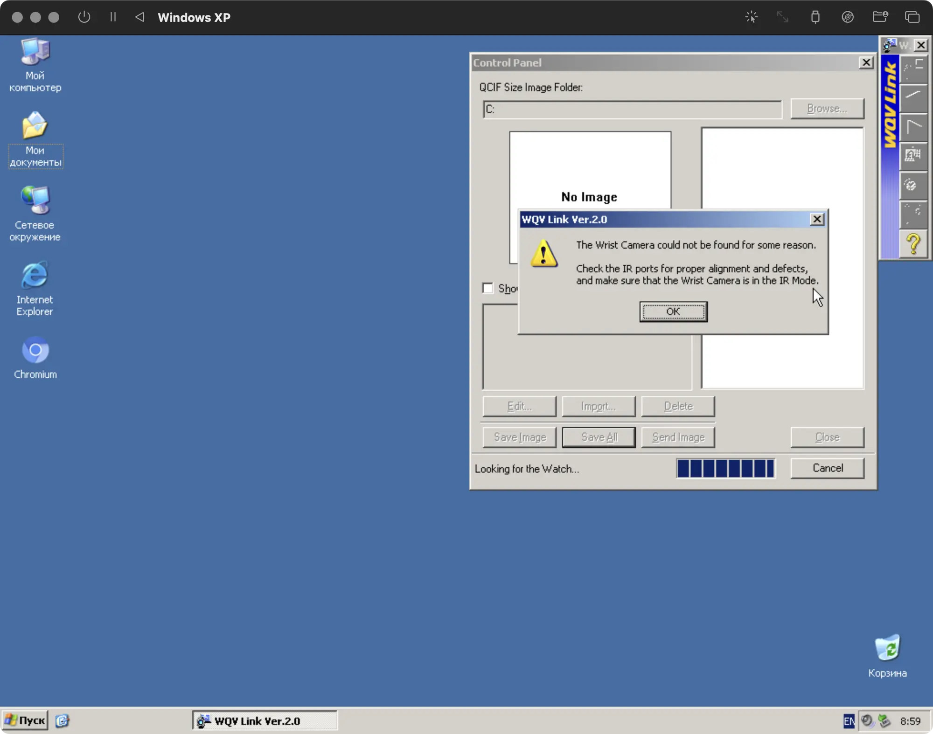This screenshot has height=734, width=933.
Task: Open the Пуск start menu
Action: pyautogui.click(x=25, y=720)
